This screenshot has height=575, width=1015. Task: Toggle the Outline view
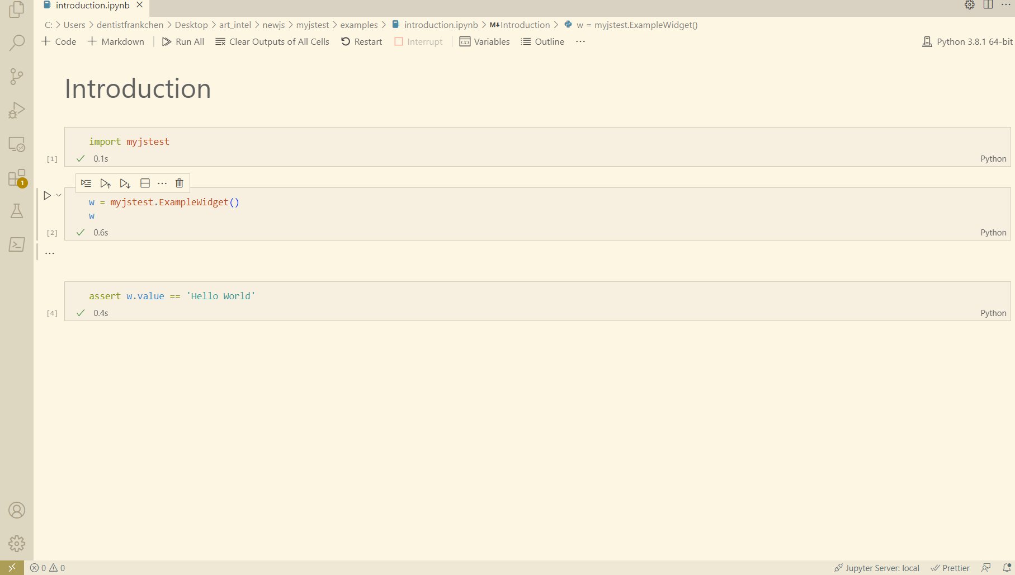click(x=541, y=41)
